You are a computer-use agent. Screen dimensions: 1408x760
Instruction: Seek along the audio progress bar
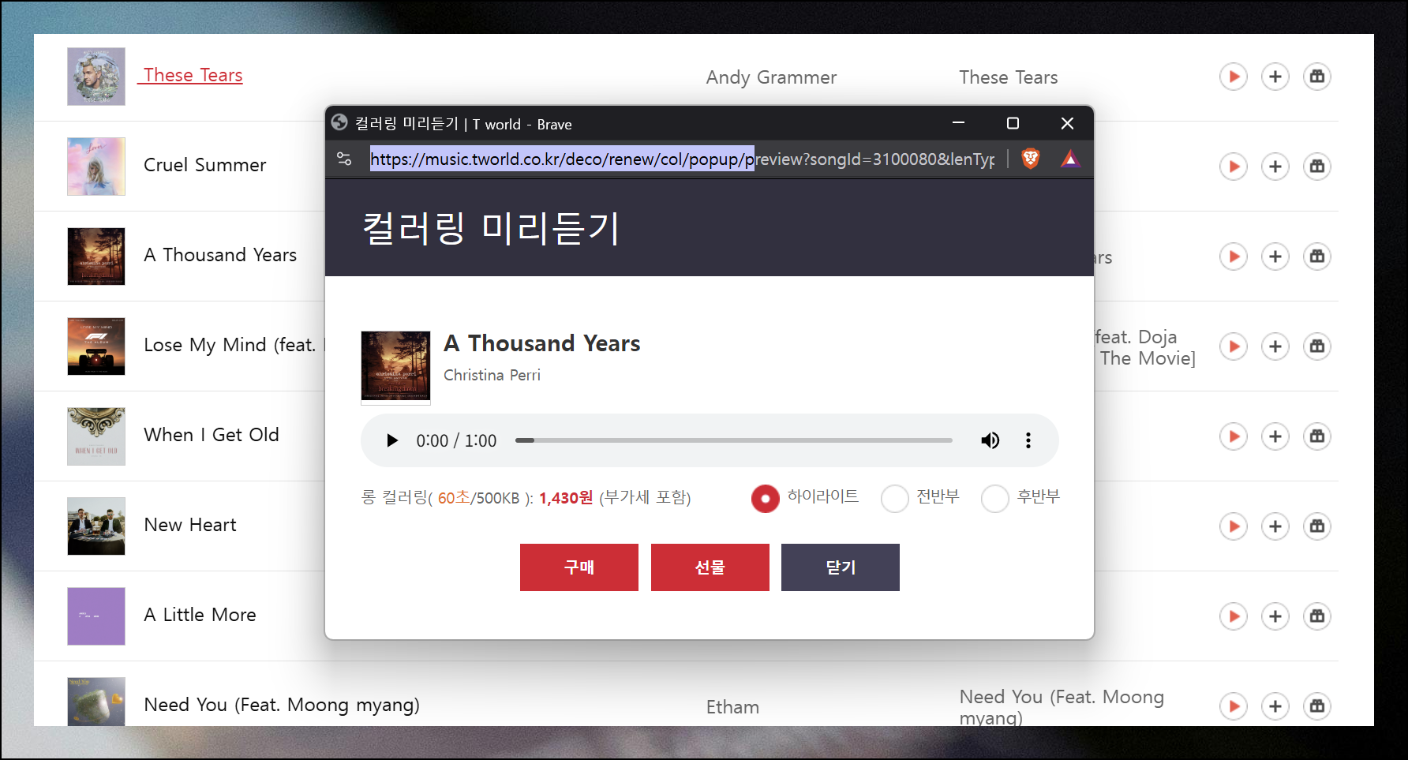tap(733, 440)
